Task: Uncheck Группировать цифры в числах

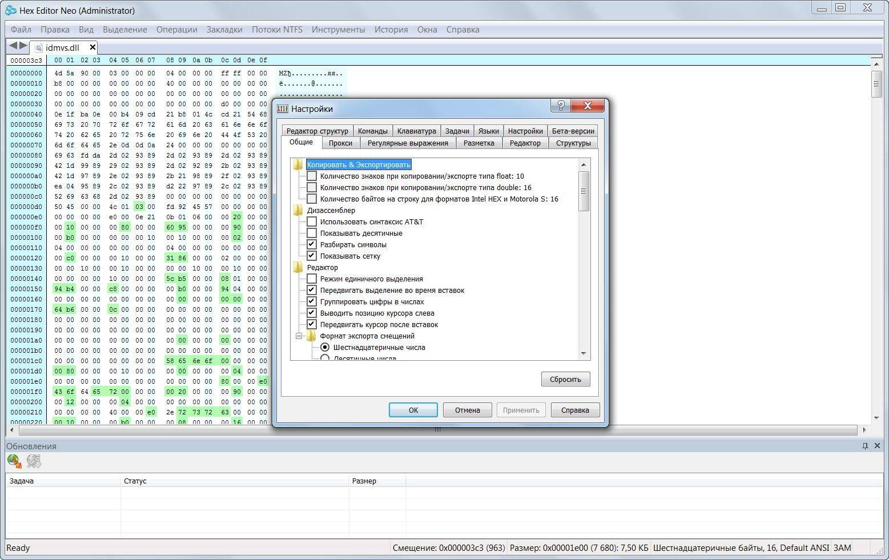Action: tap(312, 301)
